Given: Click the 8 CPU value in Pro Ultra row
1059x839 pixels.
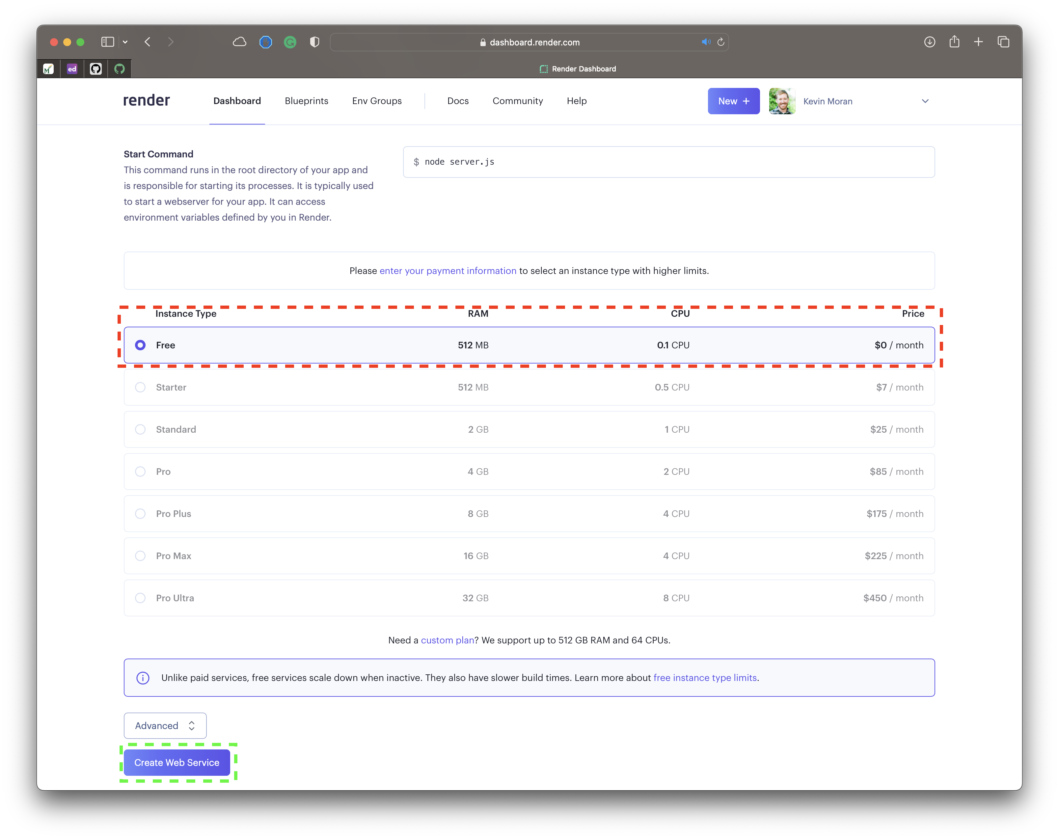Looking at the screenshot, I should [x=676, y=598].
